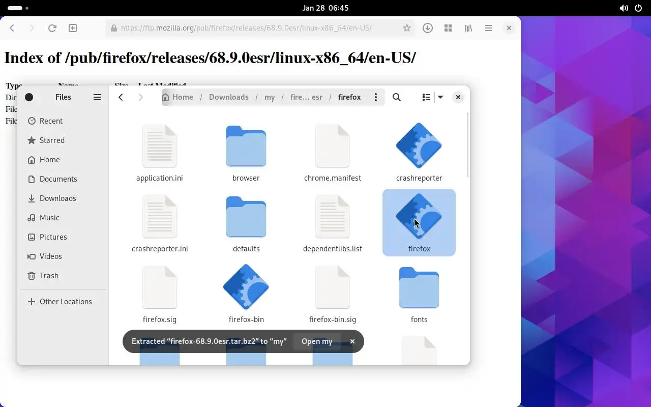Open the system power menu icon
Image resolution: width=651 pixels, height=407 pixels.
[x=639, y=8]
